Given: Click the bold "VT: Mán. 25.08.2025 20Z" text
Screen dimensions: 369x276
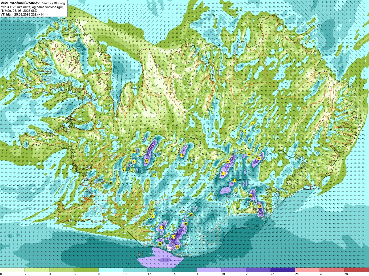Looking at the screenshot, I should [18, 14].
